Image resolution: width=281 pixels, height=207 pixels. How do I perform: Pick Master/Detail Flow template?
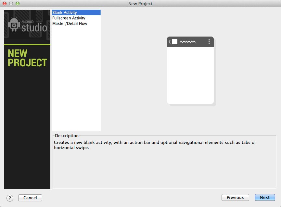click(x=70, y=24)
